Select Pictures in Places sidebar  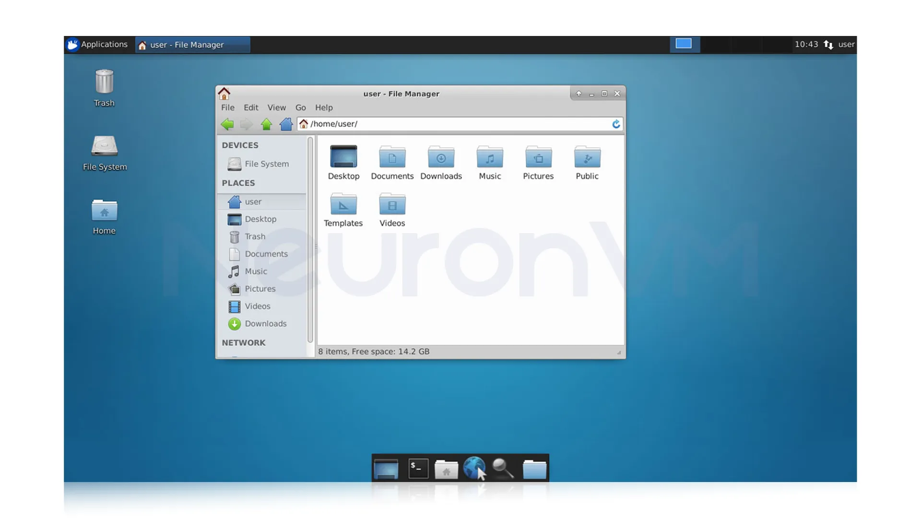(x=260, y=289)
